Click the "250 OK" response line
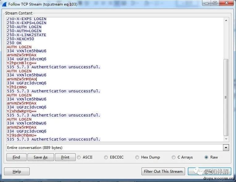 click(x=14, y=43)
